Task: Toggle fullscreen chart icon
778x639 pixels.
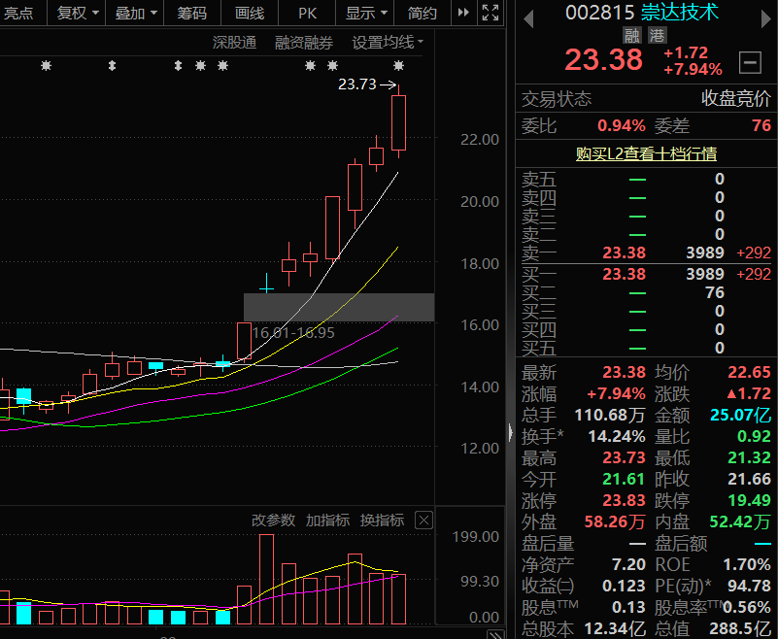Action: [490, 13]
